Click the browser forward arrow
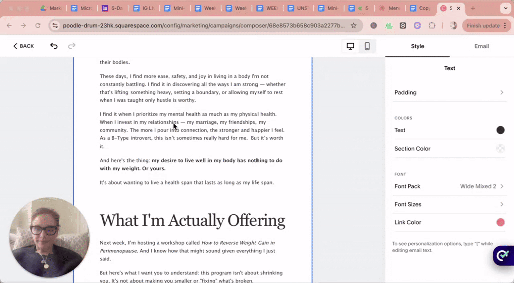The height and width of the screenshot is (283, 514). pyautogui.click(x=23, y=25)
